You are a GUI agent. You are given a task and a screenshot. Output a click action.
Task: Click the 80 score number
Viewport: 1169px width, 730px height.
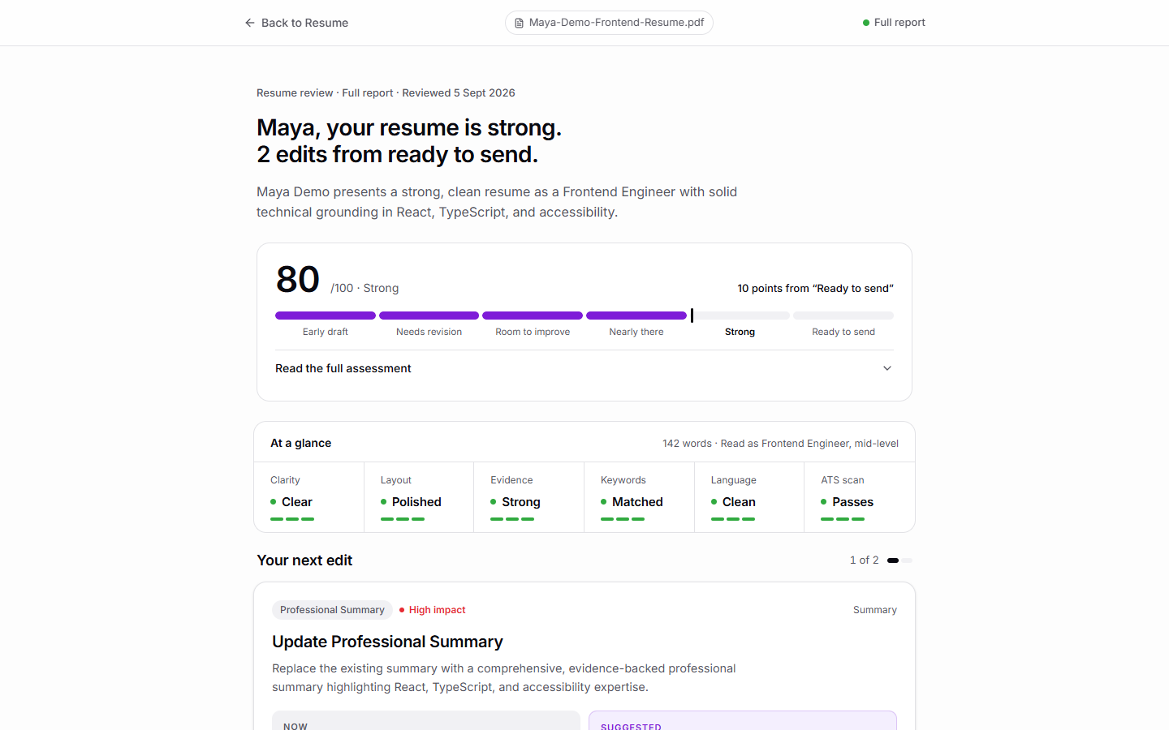[298, 280]
